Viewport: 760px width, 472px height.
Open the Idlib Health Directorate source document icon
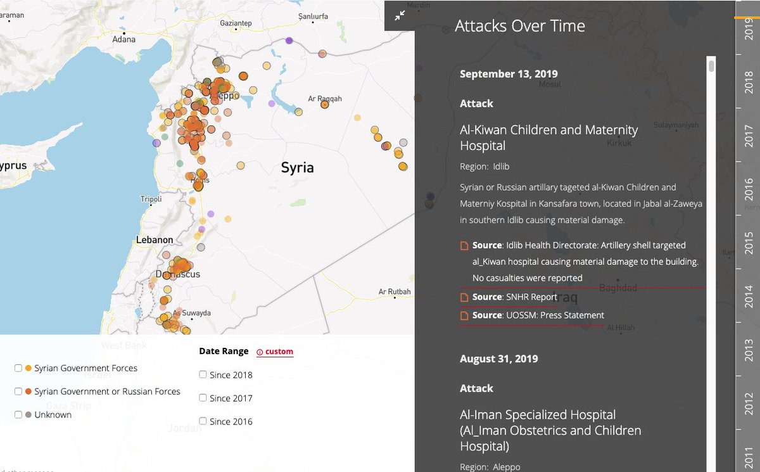[464, 245]
